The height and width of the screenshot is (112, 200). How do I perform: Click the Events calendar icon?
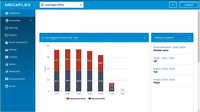[x=7, y=86]
